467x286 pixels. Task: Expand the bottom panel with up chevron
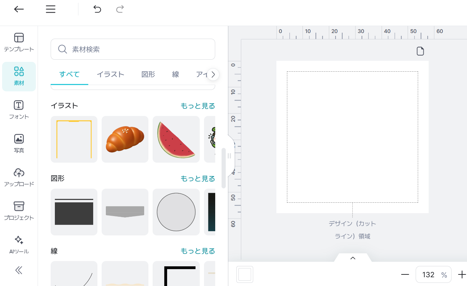[x=353, y=258]
